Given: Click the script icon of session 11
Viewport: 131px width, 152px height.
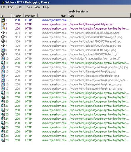Looking at the screenshot, I should click(x=3, y=63).
